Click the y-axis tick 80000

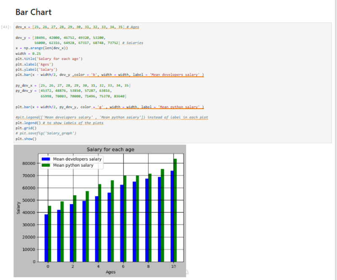click(x=29, y=163)
